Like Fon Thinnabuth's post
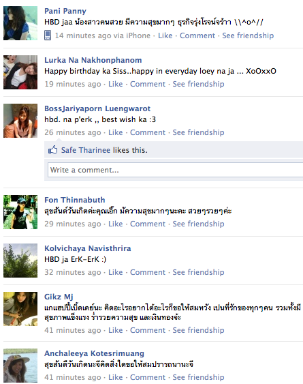 click(x=116, y=224)
